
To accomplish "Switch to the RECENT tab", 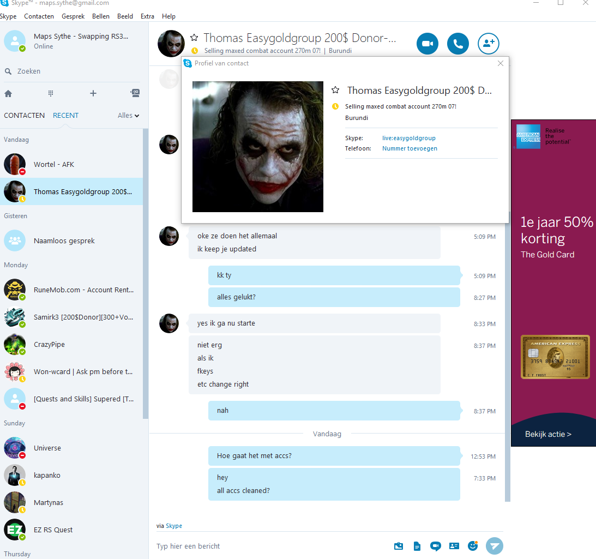I will [65, 116].
